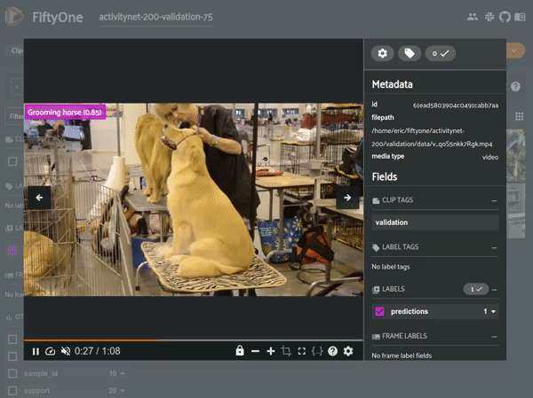Expand the predictions field dropdown arrow

493,312
